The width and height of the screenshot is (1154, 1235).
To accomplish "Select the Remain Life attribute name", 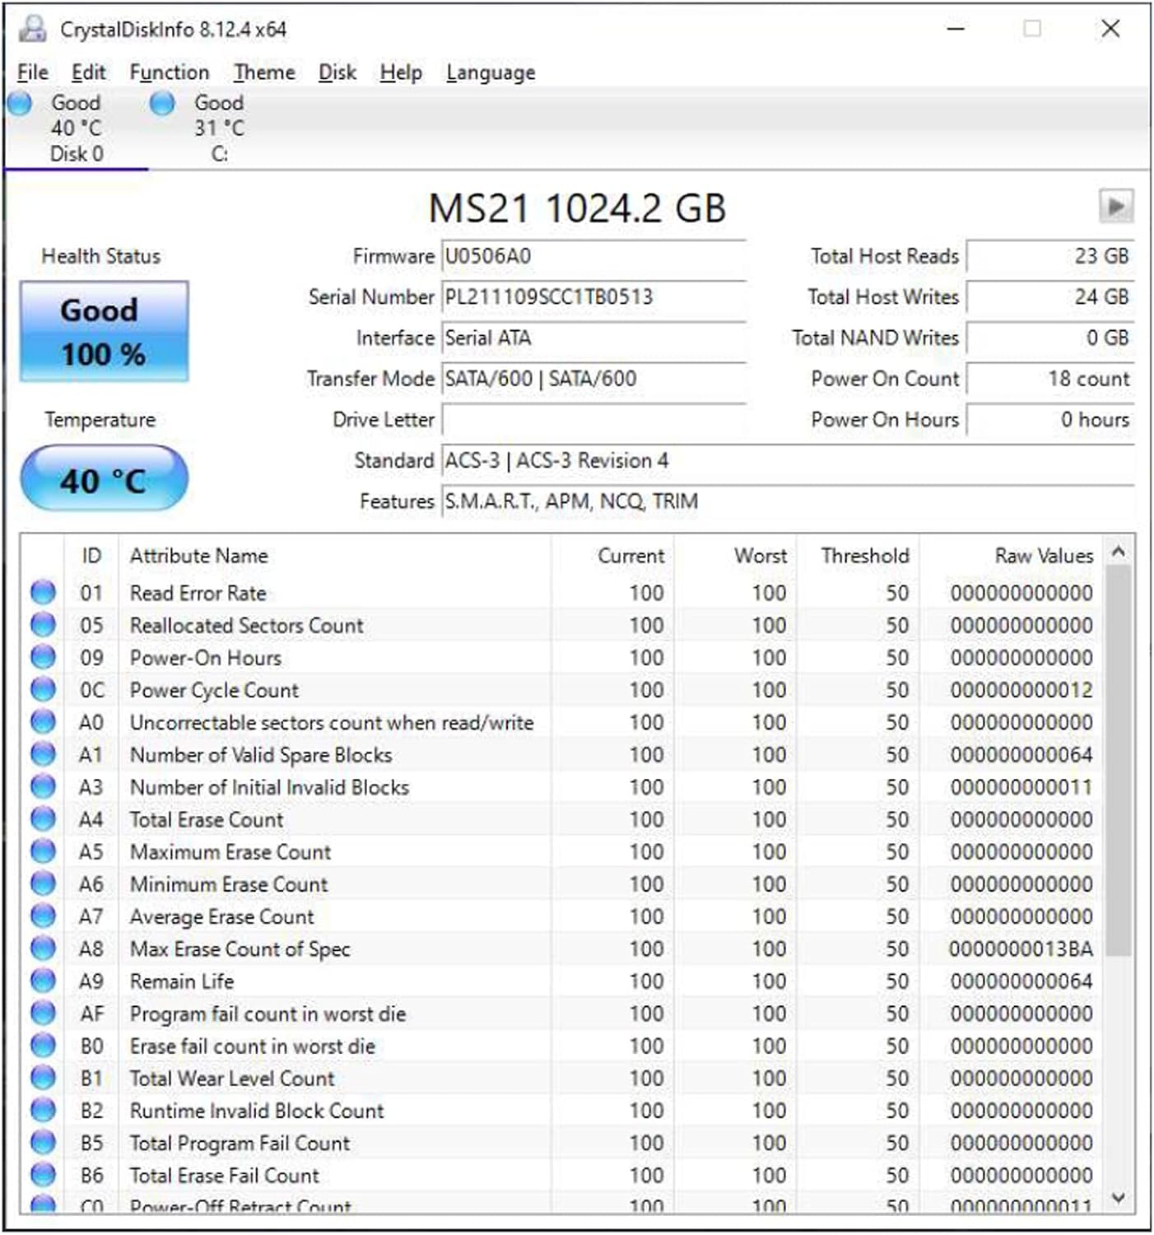I will tap(182, 981).
